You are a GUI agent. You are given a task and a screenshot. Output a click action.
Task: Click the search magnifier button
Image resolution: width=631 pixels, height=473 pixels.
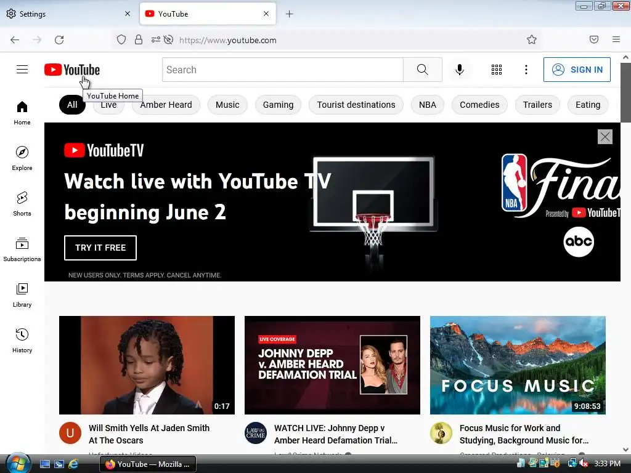[423, 70]
